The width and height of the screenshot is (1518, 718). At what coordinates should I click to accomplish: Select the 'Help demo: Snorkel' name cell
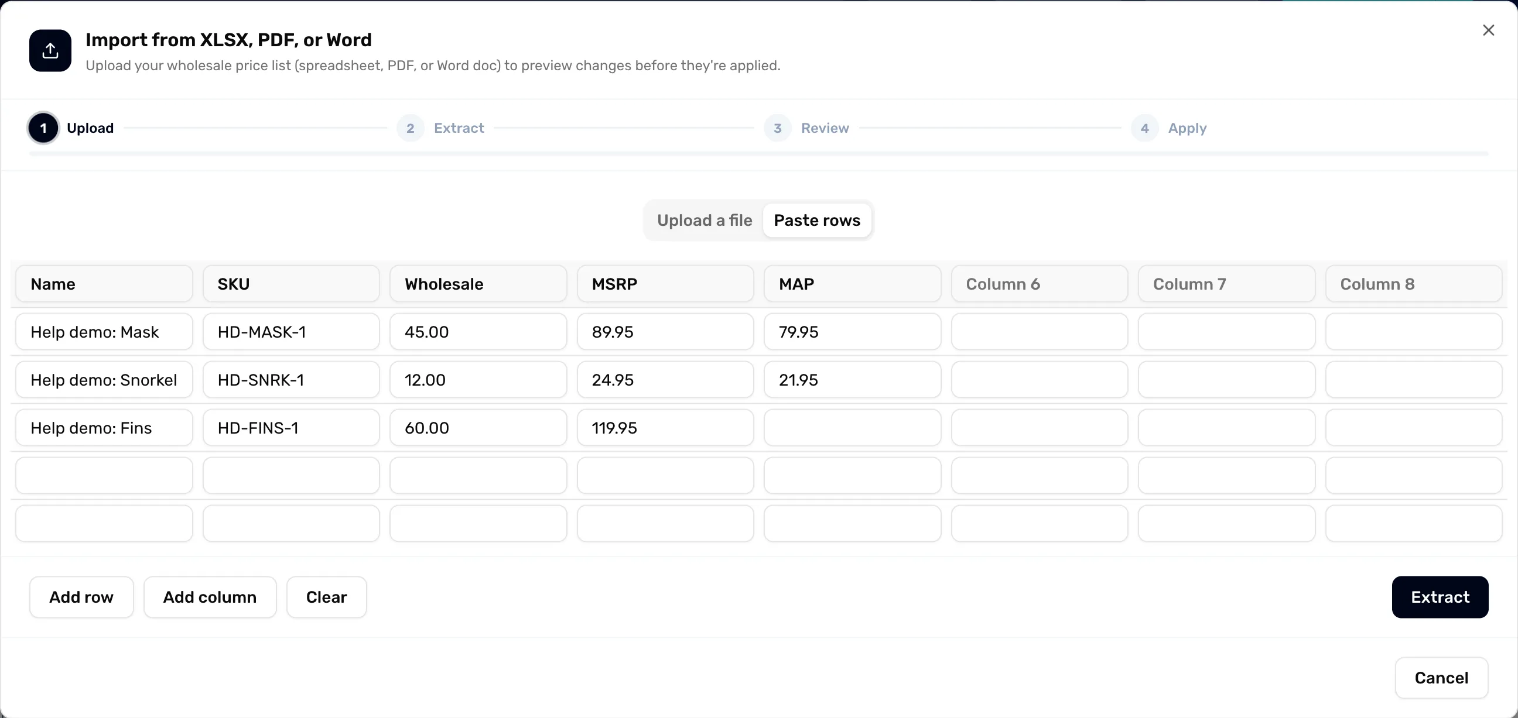[x=104, y=380]
